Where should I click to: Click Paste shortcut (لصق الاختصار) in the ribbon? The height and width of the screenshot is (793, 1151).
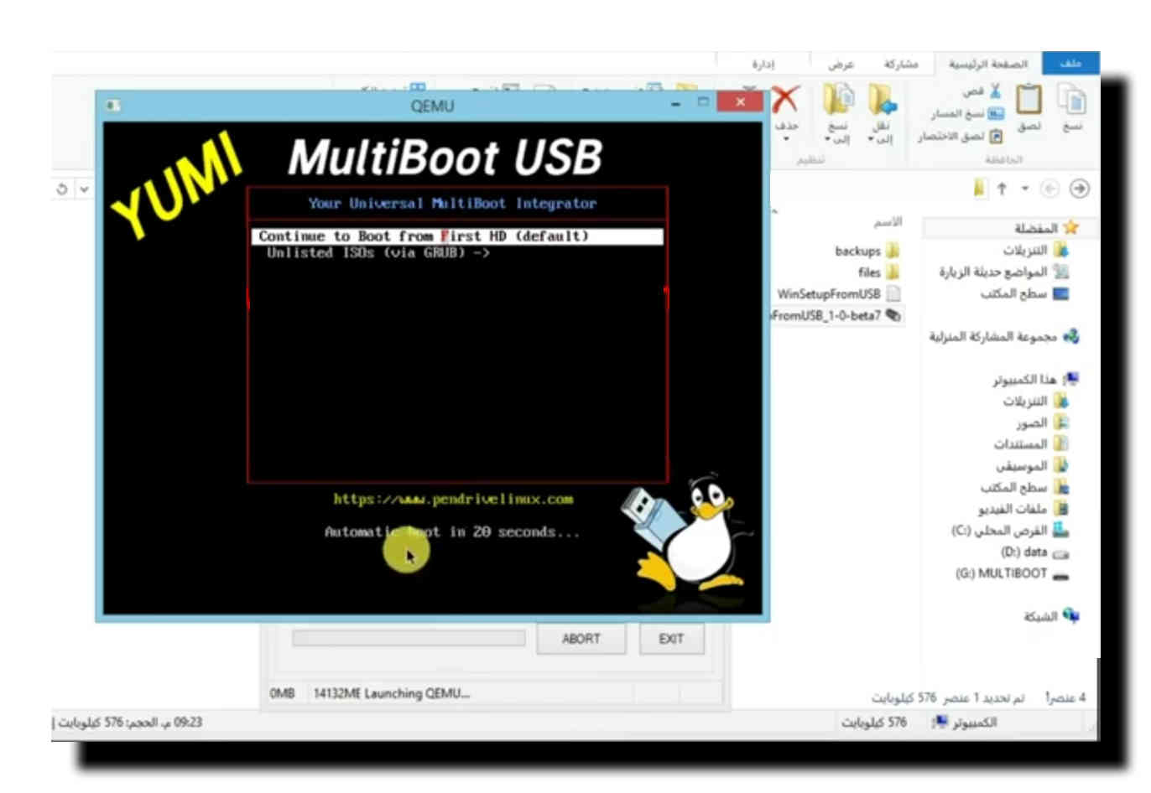tap(960, 136)
